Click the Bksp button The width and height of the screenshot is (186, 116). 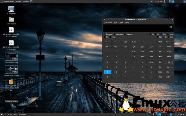151,62
